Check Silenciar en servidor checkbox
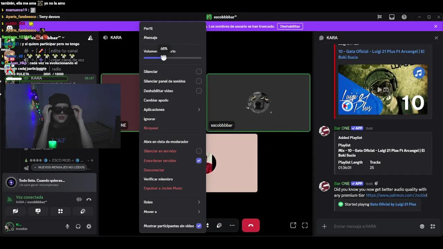The height and width of the screenshot is (249, 443). (199, 151)
